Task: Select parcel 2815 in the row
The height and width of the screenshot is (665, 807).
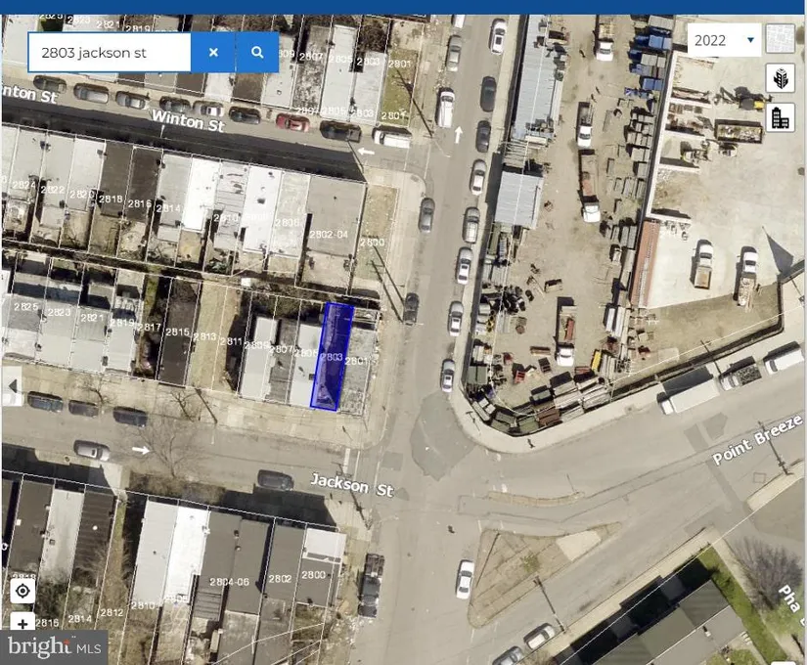Action: coord(177,333)
